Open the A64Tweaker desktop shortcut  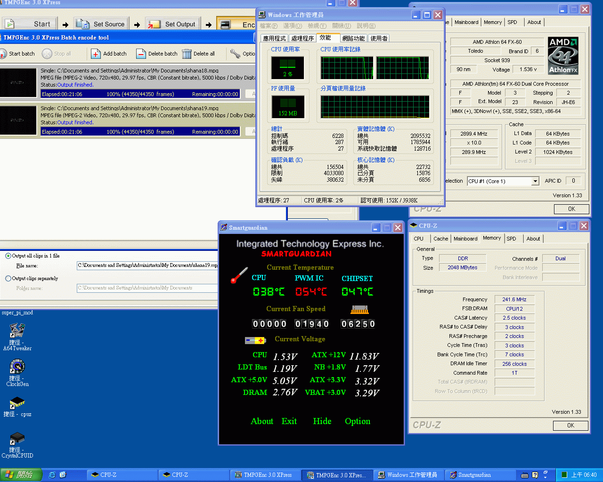(17, 330)
